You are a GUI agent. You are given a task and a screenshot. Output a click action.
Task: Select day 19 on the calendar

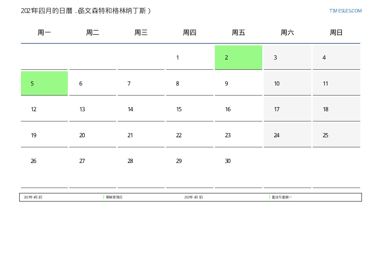[x=44, y=135]
